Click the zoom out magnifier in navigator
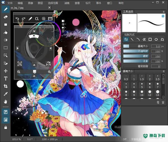Viewport: 168px width, 142px height. (x=19, y=72)
